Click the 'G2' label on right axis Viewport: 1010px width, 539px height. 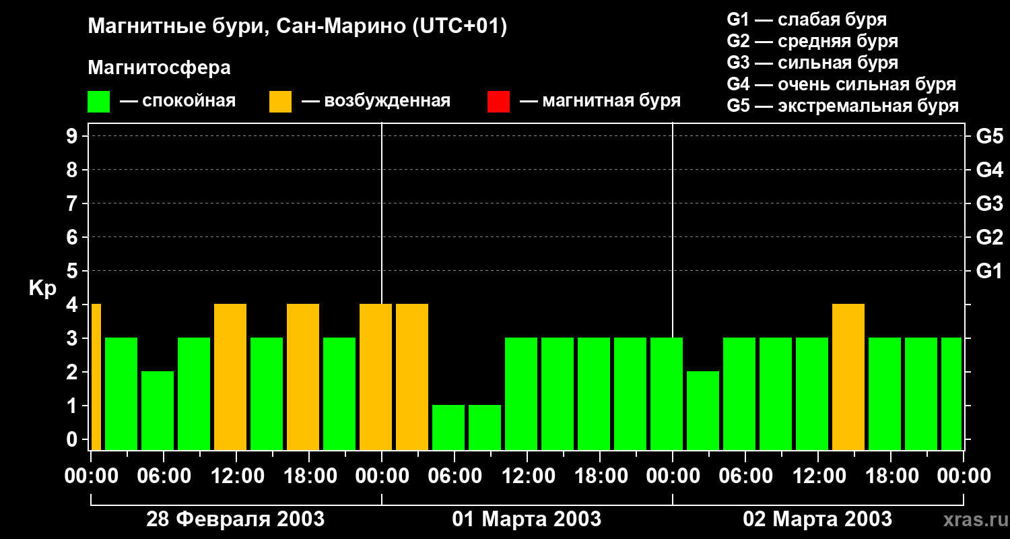click(990, 238)
